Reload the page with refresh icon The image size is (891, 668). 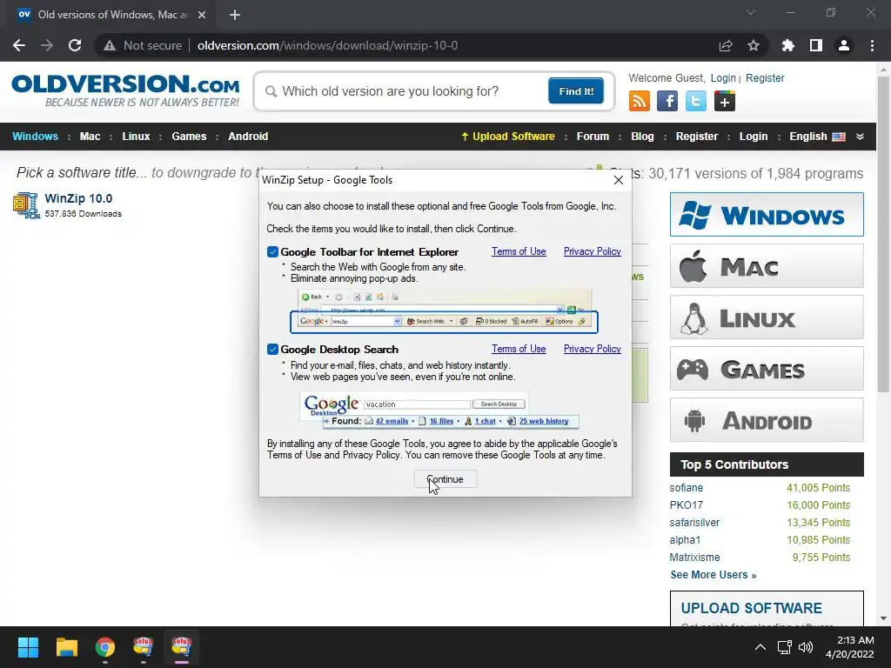pyautogui.click(x=75, y=45)
